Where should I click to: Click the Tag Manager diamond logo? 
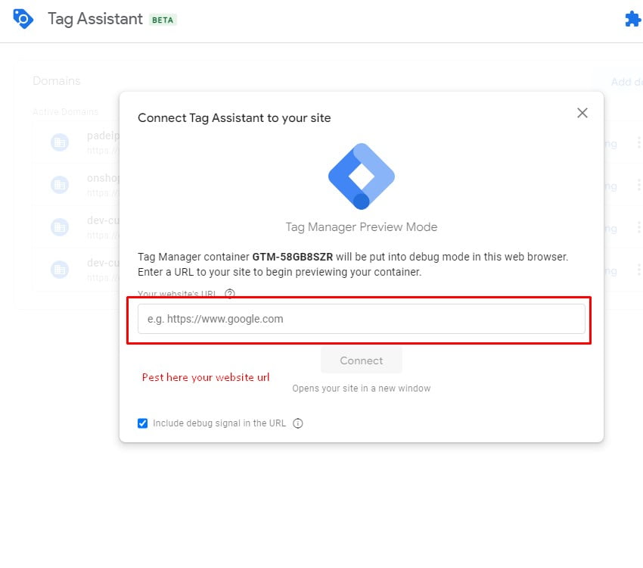(362, 176)
